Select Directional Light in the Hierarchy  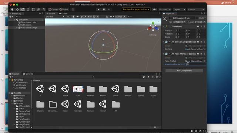29,22
